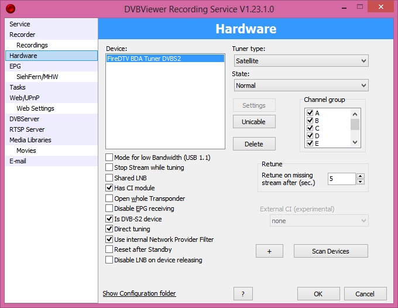
Task: Click Scan Devices button
Action: click(331, 251)
